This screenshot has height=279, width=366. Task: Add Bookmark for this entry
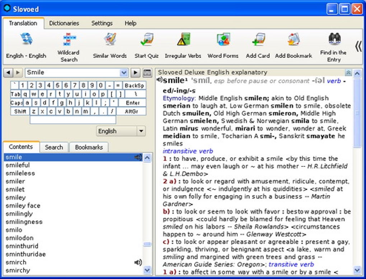(294, 45)
